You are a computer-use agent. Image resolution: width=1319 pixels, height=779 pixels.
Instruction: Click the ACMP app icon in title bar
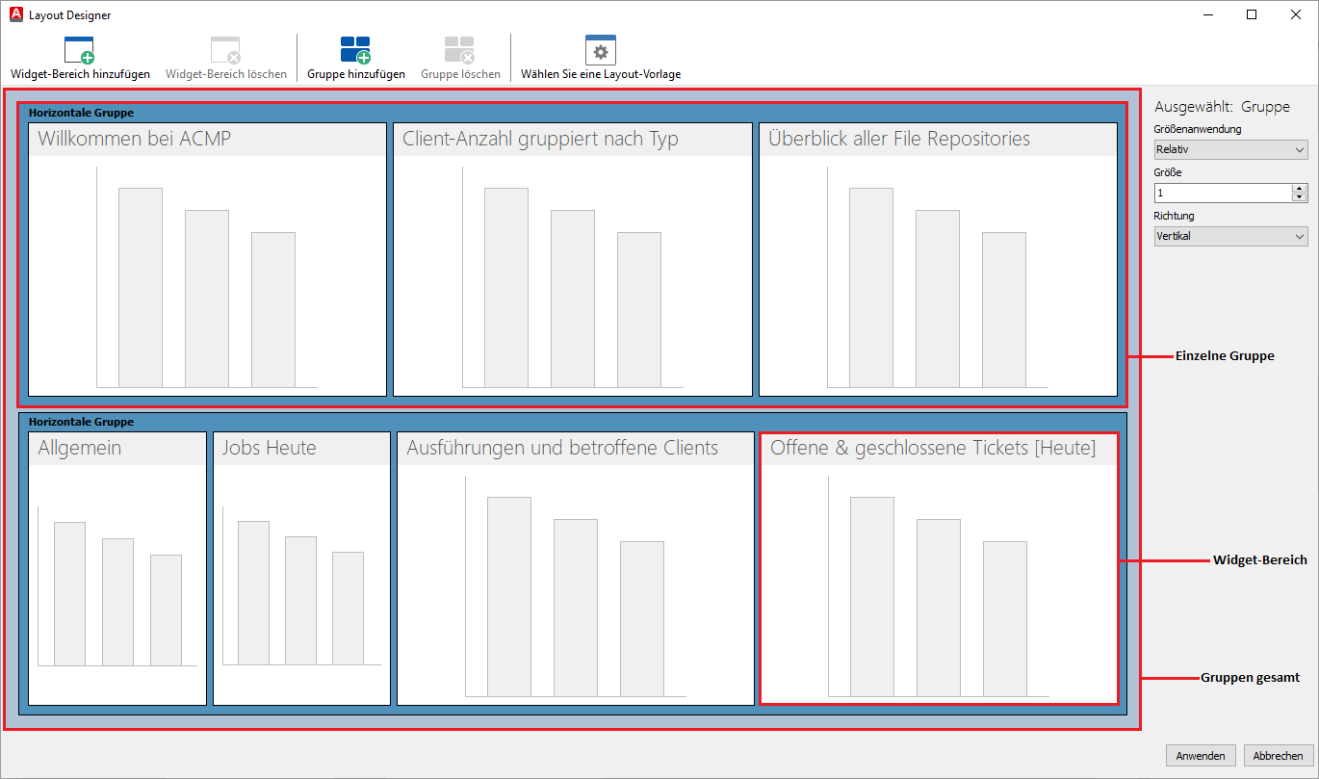[x=15, y=14]
